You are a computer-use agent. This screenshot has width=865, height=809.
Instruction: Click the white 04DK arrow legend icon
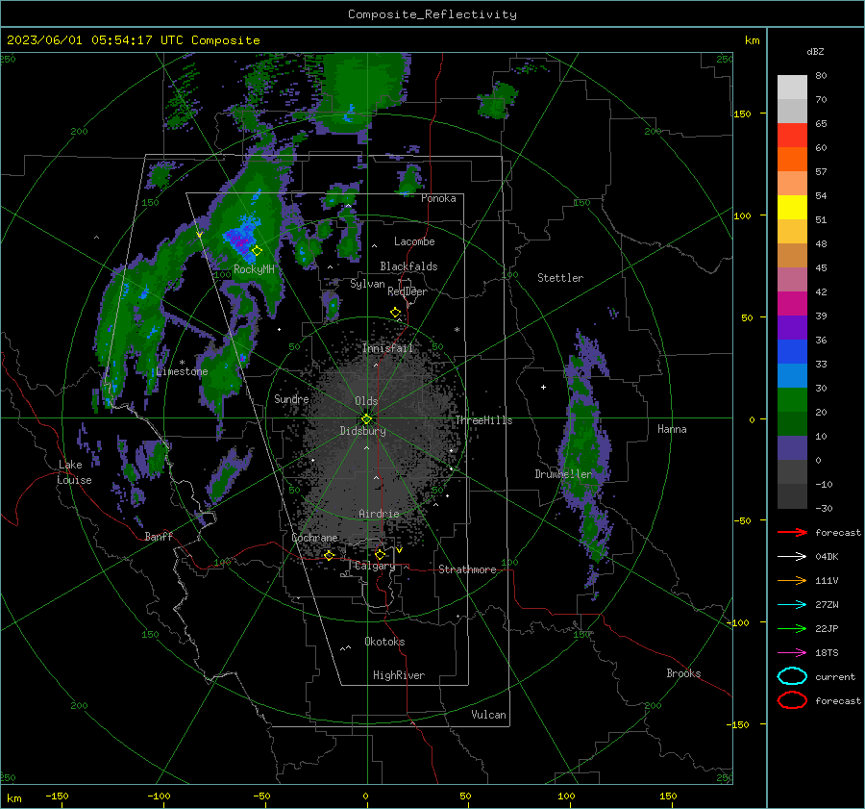tap(792, 556)
